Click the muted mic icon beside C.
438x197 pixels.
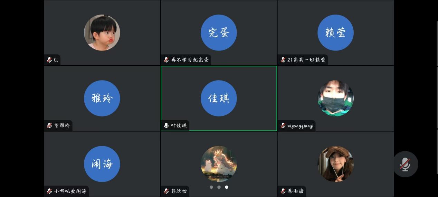(50, 60)
